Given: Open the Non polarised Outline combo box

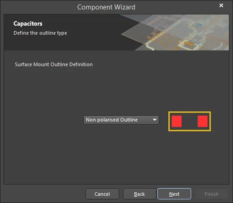Looking at the screenshot, I should click(x=121, y=120).
